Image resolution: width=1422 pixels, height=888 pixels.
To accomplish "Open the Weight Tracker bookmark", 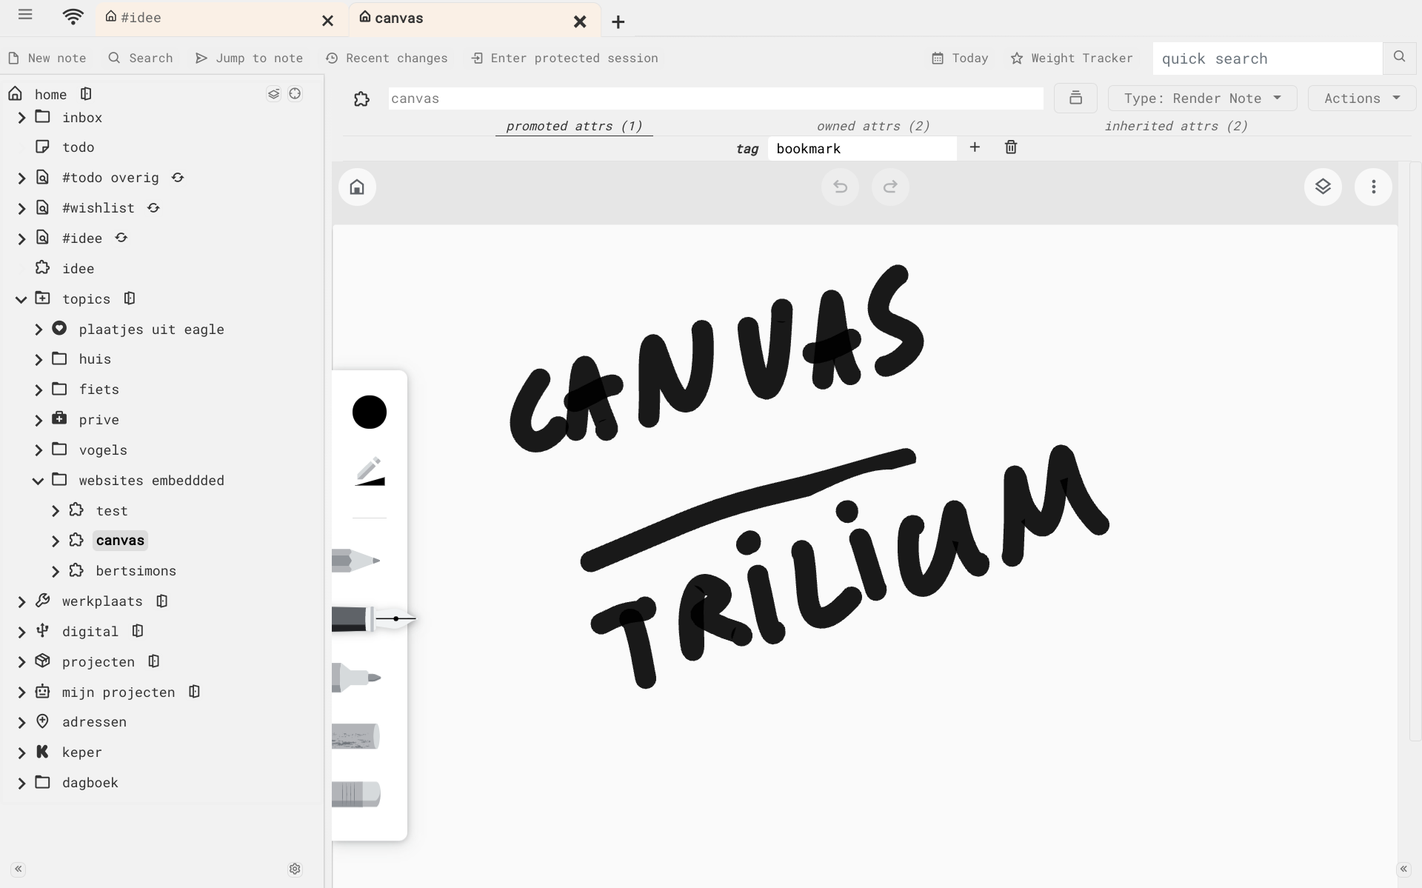I will pos(1072,58).
